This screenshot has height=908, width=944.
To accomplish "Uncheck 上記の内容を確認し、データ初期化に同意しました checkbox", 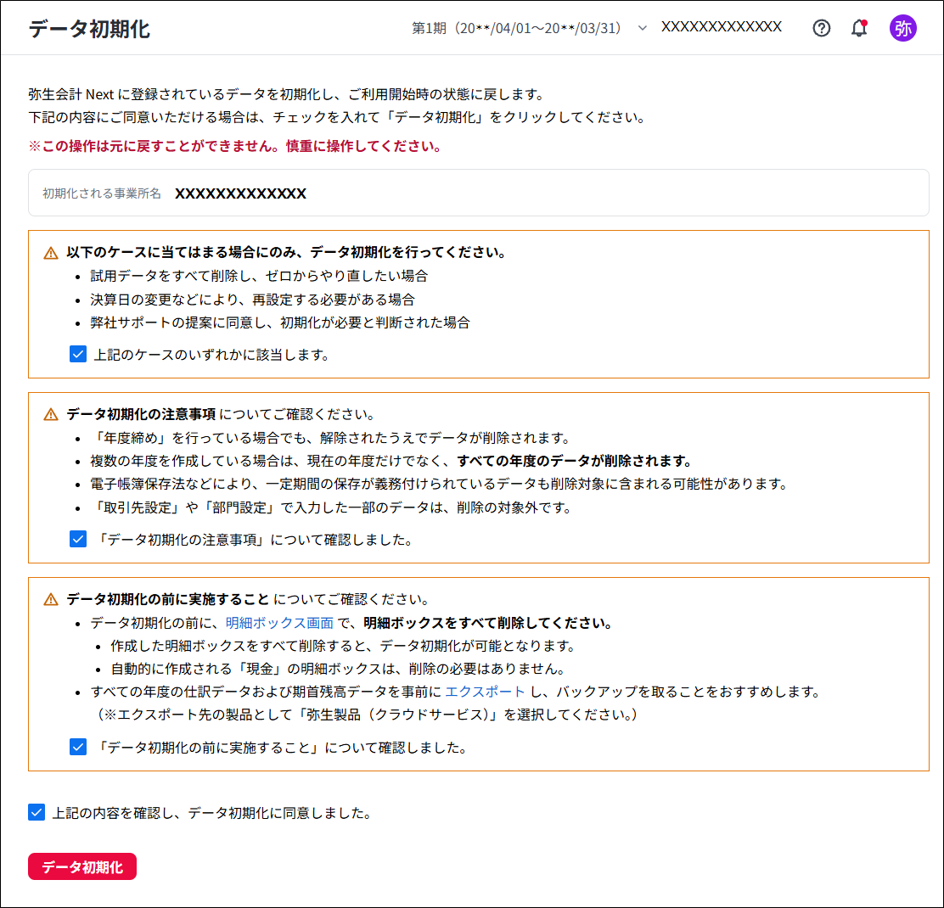I will 37,813.
